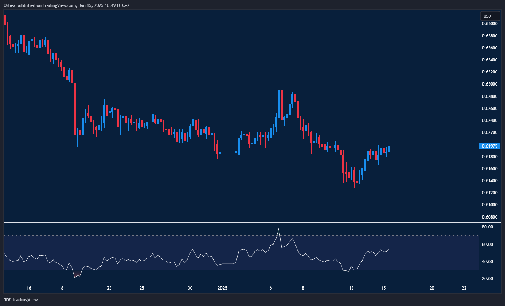Image resolution: width=505 pixels, height=306 pixels.
Task: Toggle the RSI 80.00 level label
Action: (x=487, y=226)
